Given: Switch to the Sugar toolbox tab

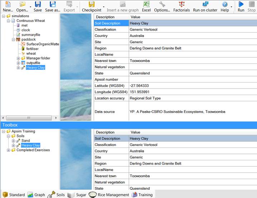Looking at the screenshot, I should click(77, 195).
